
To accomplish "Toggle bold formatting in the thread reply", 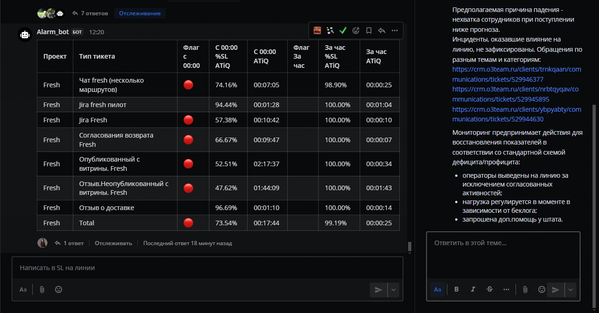I will click(x=457, y=289).
